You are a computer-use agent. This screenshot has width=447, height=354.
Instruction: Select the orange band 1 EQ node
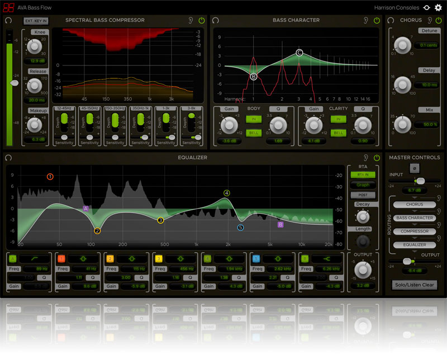(50, 177)
